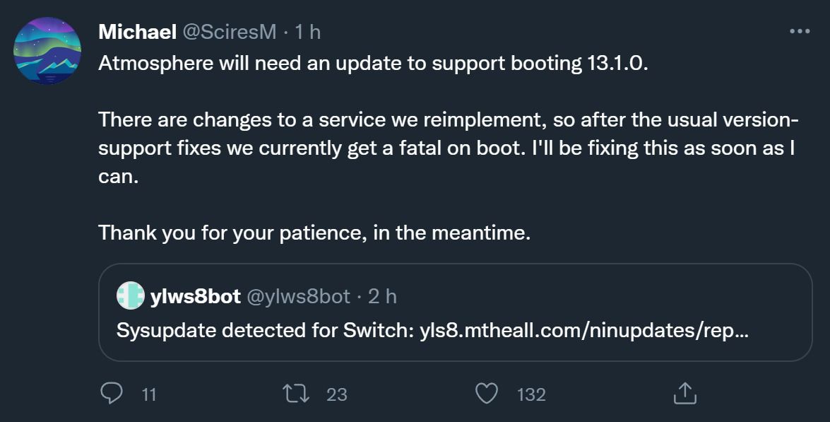
Task: Open the three-dot more options menu
Action: coord(799,31)
